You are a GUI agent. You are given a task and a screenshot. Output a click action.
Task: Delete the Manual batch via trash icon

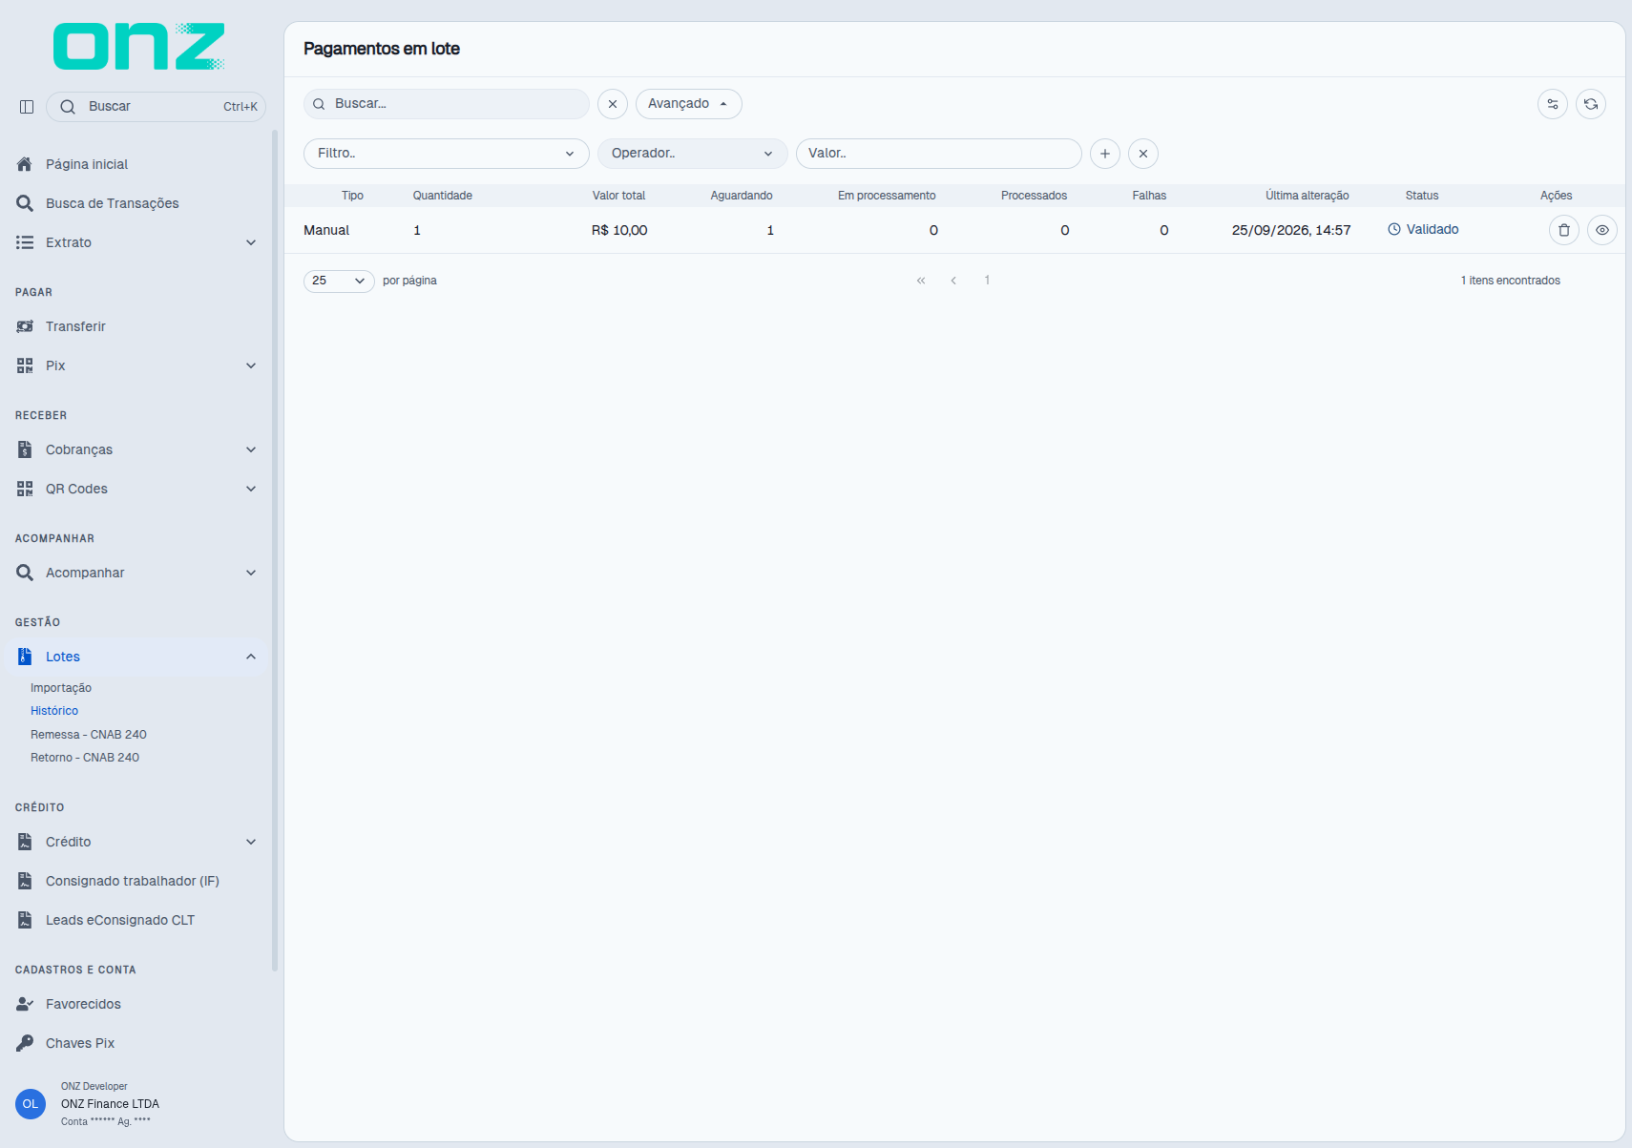[x=1564, y=230]
